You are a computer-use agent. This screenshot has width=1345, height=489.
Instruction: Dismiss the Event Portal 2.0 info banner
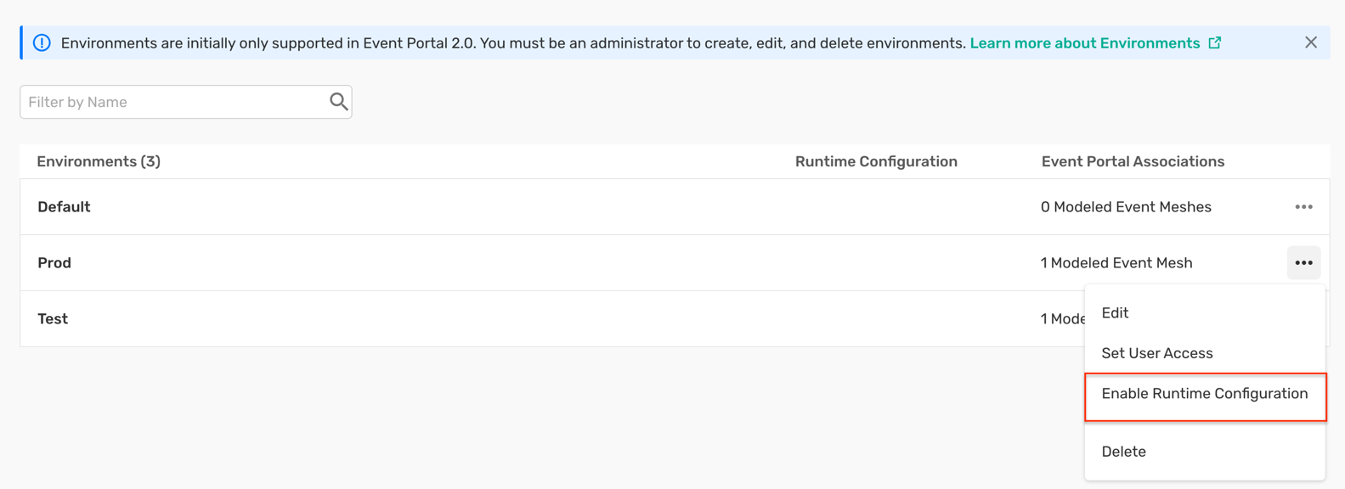(1311, 42)
